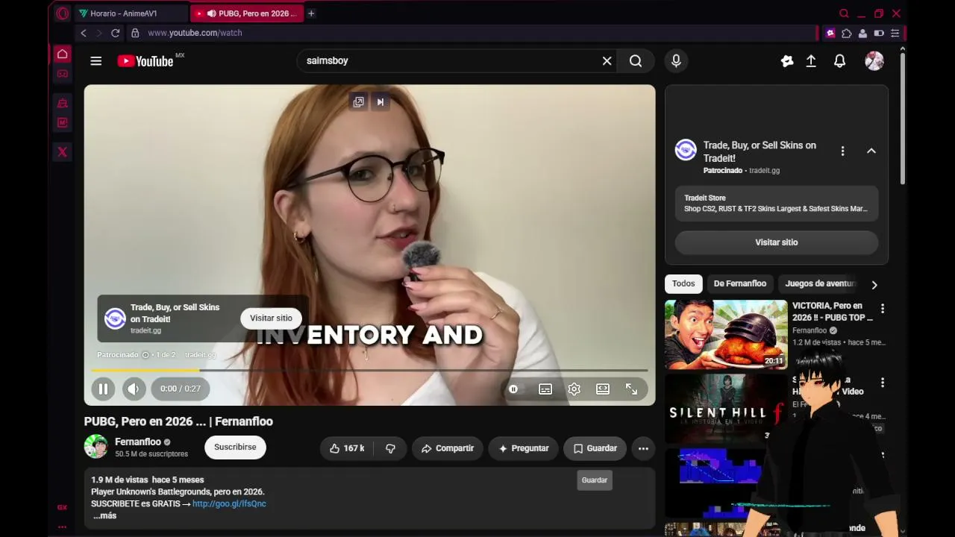This screenshot has width=955, height=537.
Task: Go forward in browser history
Action: (98, 33)
